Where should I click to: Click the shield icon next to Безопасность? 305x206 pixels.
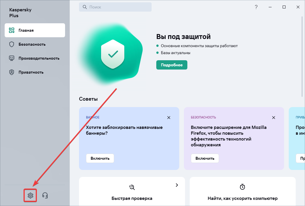(x=12, y=44)
